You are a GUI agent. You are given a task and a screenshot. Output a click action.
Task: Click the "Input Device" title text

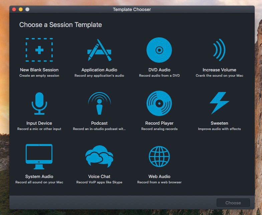tap(39, 123)
